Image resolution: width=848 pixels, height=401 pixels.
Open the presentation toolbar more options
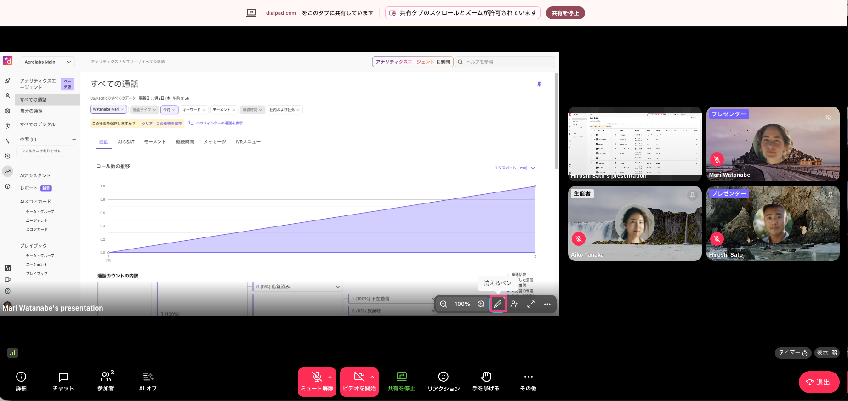pos(547,304)
